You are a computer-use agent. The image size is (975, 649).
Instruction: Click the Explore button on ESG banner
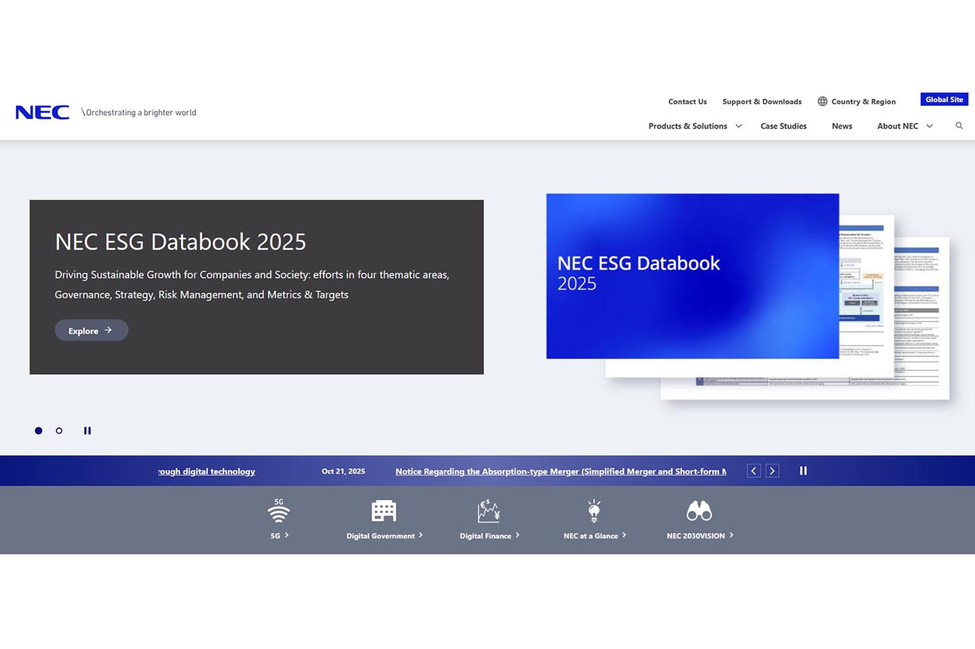point(91,331)
